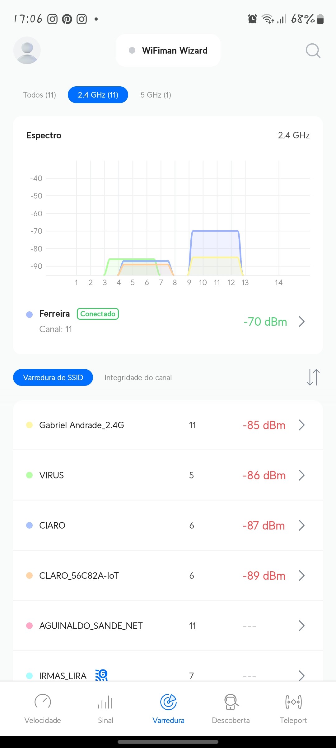Tap the sort order arrows icon

(x=313, y=377)
